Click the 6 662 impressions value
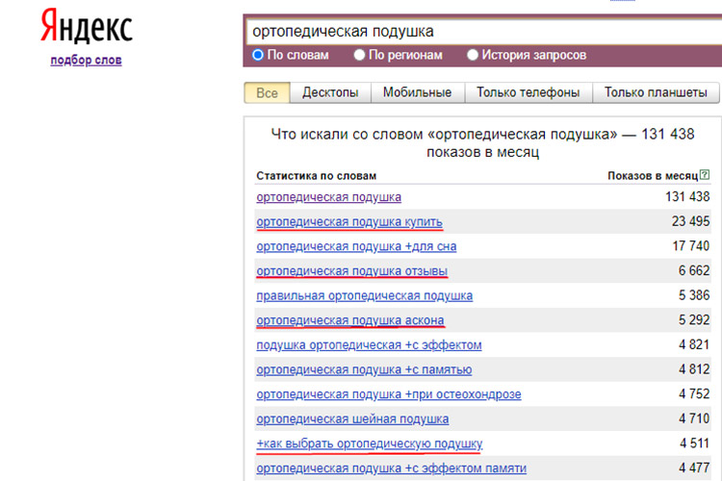722x481 pixels. click(694, 270)
